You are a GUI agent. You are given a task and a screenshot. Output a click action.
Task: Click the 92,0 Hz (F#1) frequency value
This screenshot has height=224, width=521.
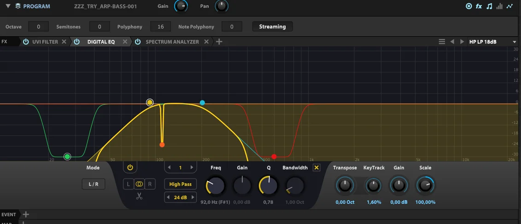tap(215, 202)
